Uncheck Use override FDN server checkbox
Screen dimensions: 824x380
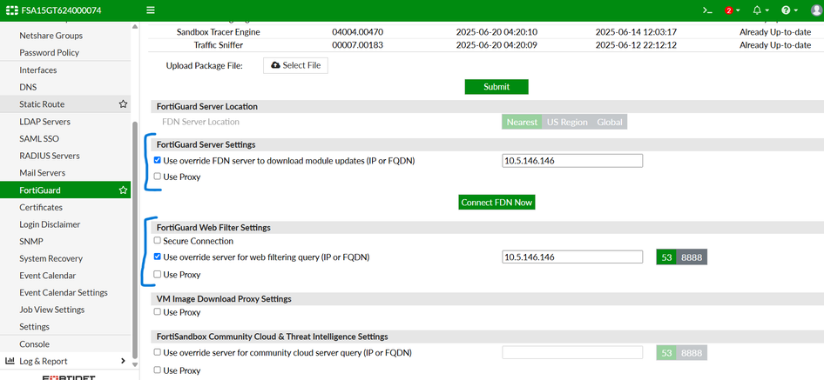(x=158, y=161)
